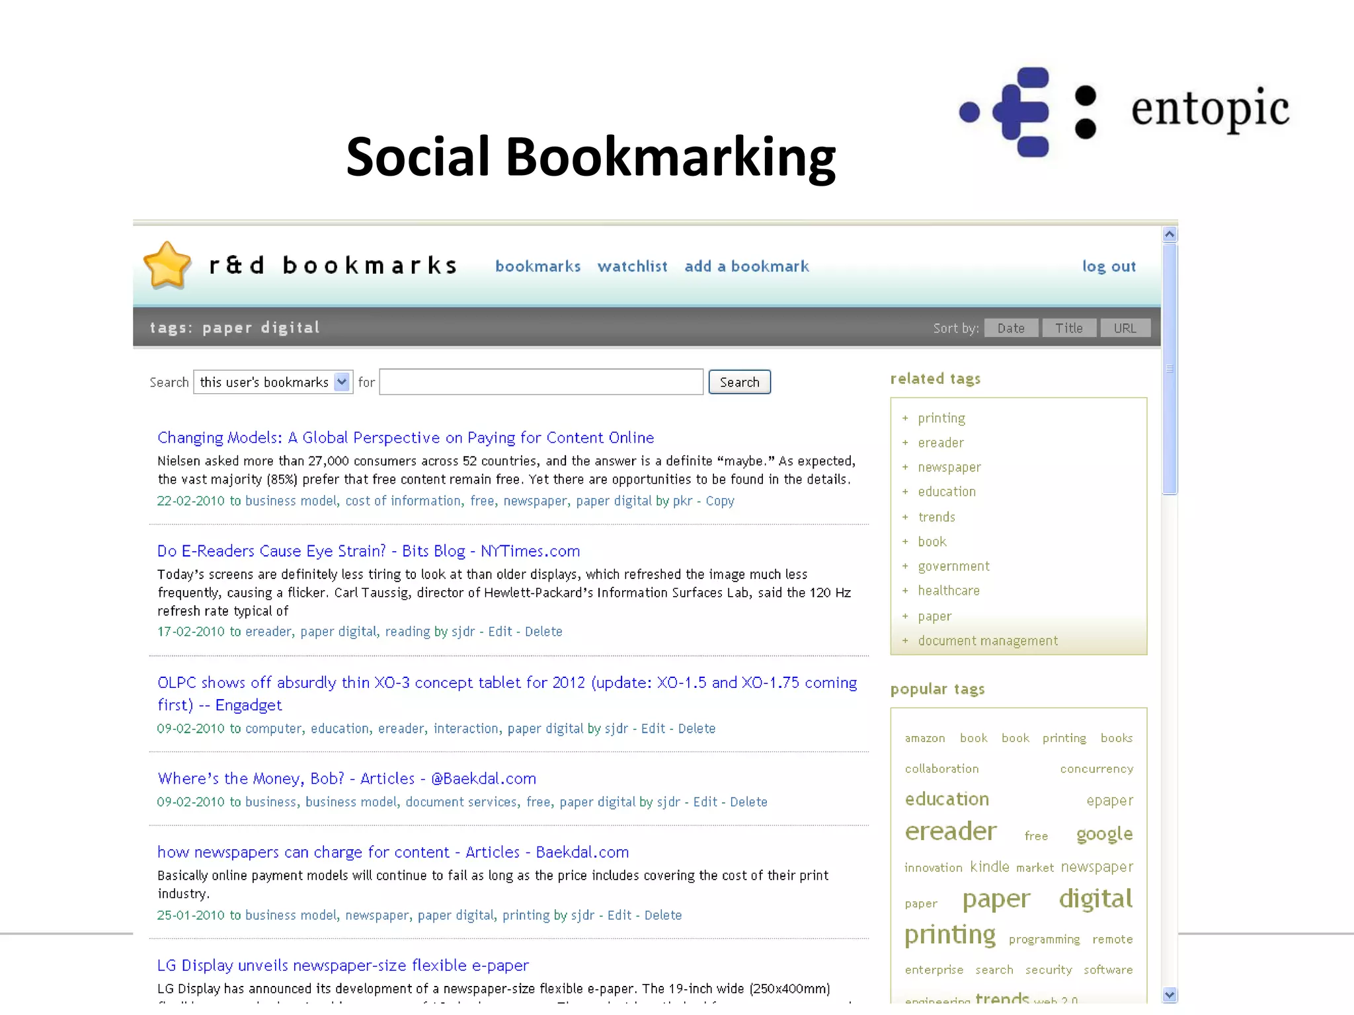Add the paper related tag with plus

tap(905, 616)
